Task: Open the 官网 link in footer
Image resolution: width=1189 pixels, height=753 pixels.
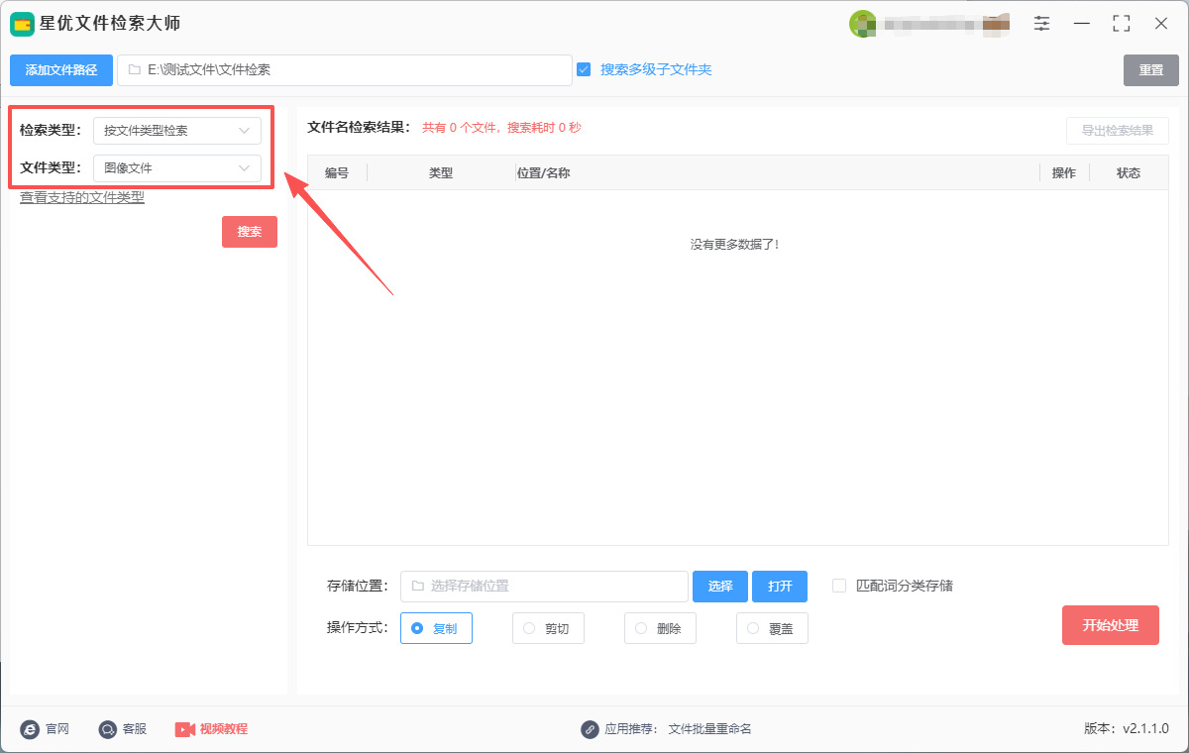Action: tap(56, 729)
